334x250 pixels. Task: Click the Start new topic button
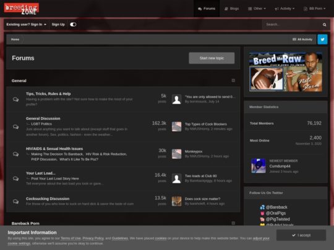(212, 58)
